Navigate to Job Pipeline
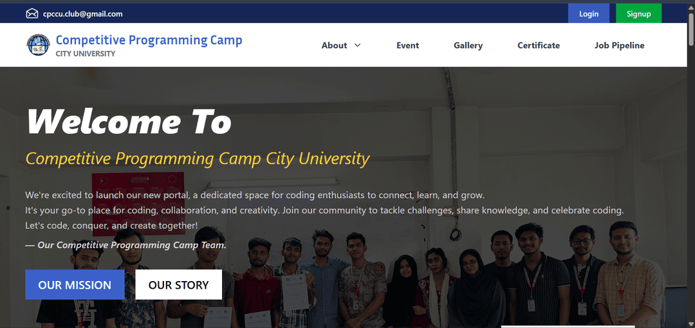Viewport: 695px width, 328px height. (x=619, y=45)
